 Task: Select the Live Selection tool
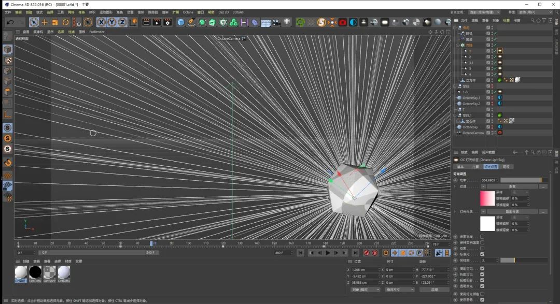(x=34, y=22)
